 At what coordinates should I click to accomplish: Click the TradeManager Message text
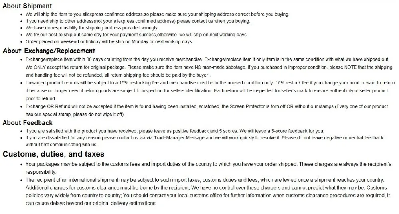point(179,138)
